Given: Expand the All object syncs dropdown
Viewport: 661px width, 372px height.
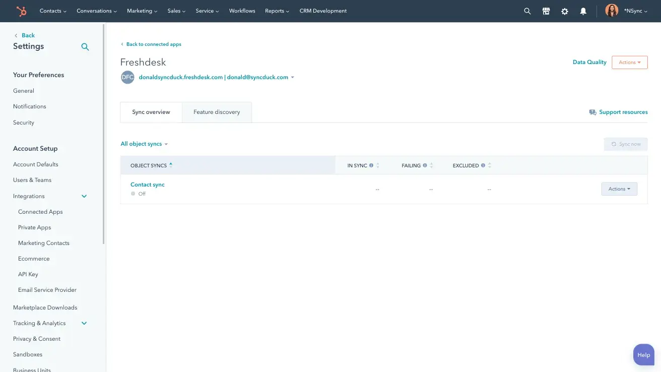Looking at the screenshot, I should (144, 144).
